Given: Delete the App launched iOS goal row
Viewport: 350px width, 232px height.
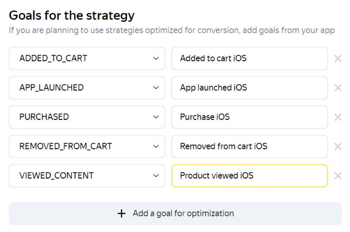Looking at the screenshot, I should [x=338, y=88].
